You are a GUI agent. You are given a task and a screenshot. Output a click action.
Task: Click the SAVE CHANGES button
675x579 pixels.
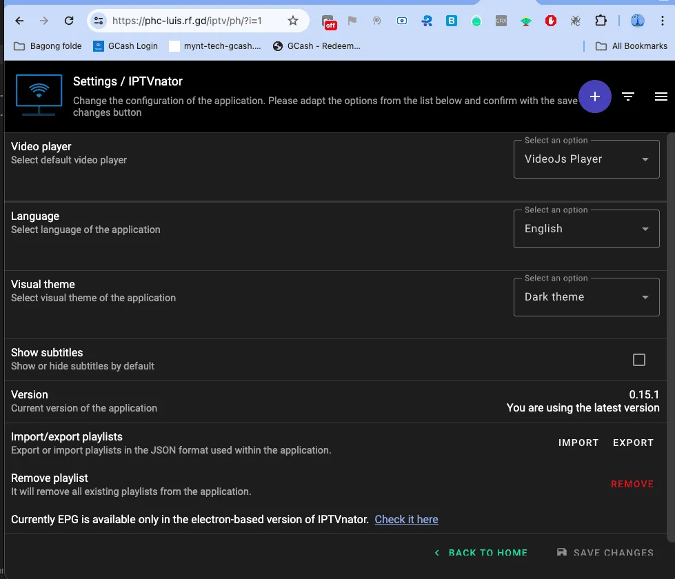(605, 553)
